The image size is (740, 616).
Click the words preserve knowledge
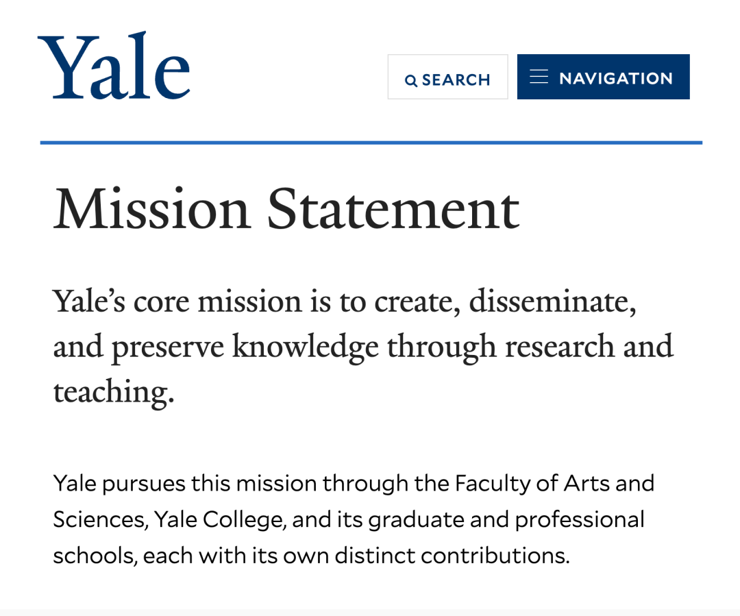click(x=245, y=347)
